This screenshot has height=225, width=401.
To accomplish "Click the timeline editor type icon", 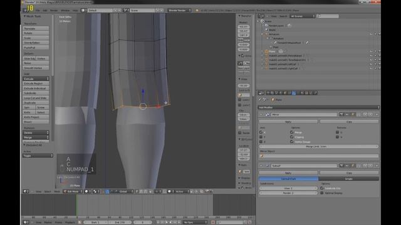I will point(25,222).
